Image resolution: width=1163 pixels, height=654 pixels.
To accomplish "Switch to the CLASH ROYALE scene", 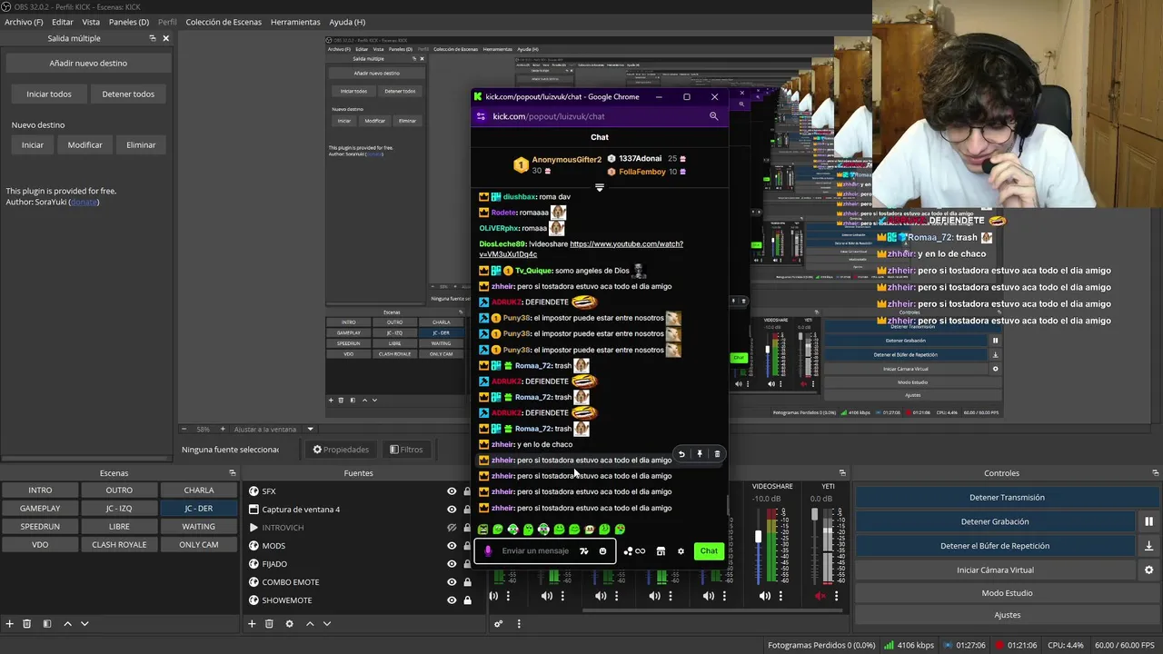I will 119,545.
